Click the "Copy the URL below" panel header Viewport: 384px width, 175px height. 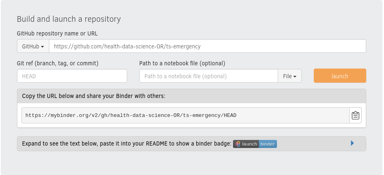pyautogui.click(x=94, y=96)
